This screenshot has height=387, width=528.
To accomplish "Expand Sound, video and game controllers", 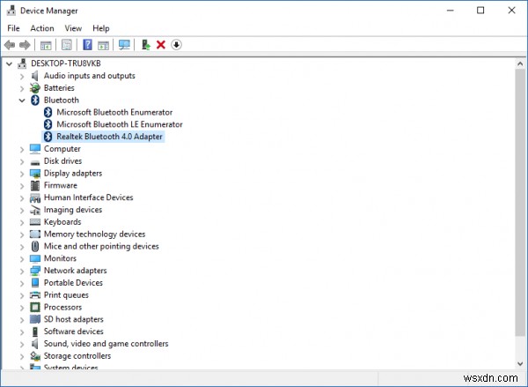I will (22, 344).
